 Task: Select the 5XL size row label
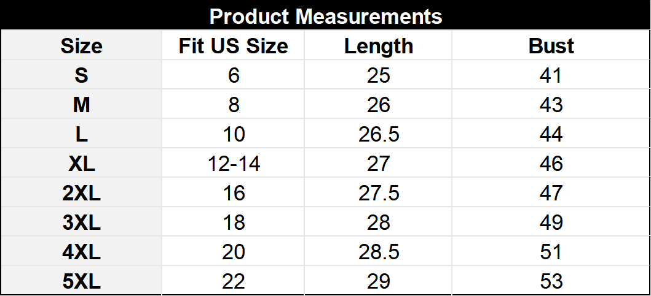coord(81,281)
